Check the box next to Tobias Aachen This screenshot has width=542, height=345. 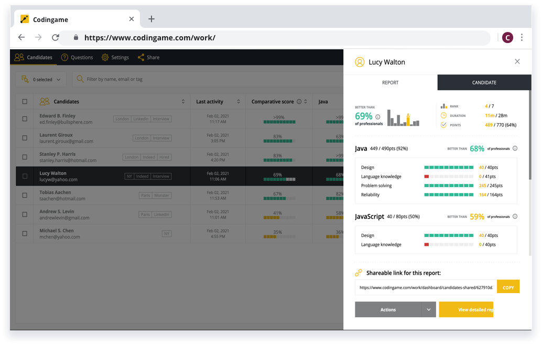[x=25, y=196]
